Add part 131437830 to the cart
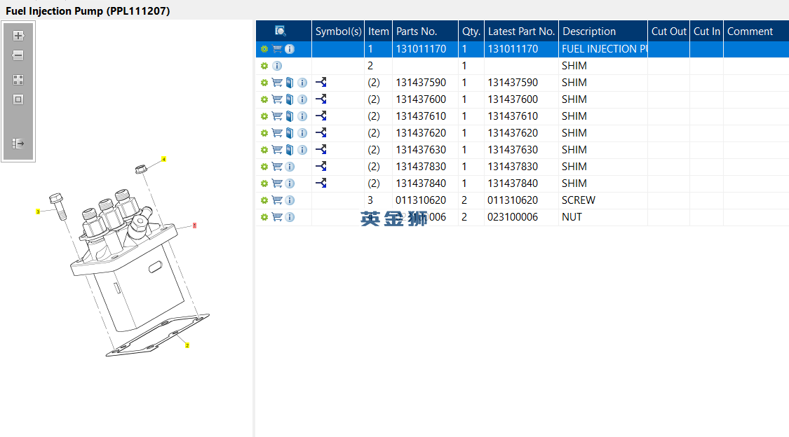The height and width of the screenshot is (437, 789). 277,167
